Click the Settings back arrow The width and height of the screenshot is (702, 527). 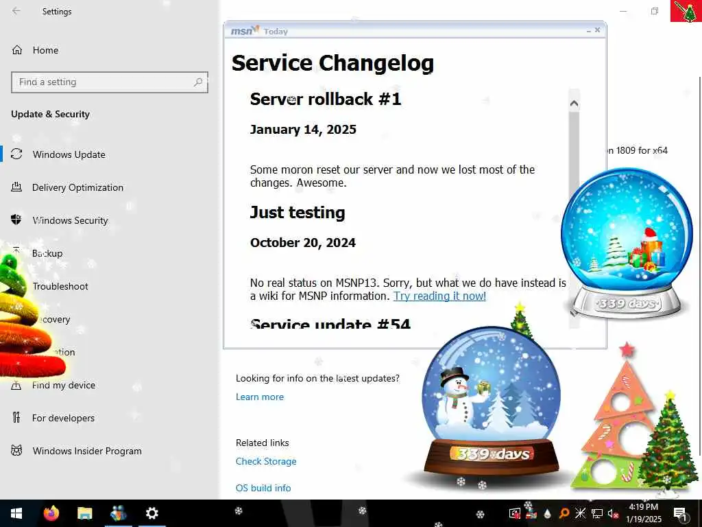coord(16,11)
